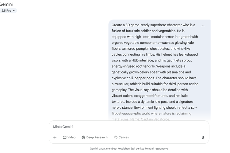Click the Canvas icon in prompt bar
Viewport: 230px width, 153px height.
point(116,137)
